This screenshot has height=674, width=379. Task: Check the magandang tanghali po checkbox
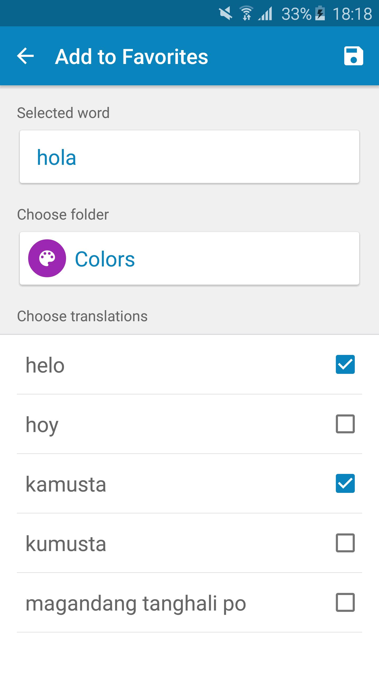(x=345, y=602)
